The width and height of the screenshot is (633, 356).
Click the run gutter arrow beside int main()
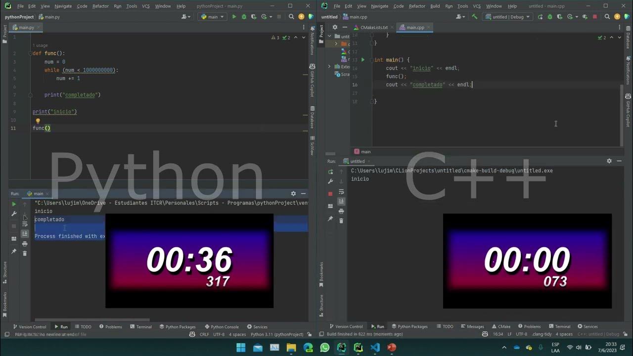point(362,60)
